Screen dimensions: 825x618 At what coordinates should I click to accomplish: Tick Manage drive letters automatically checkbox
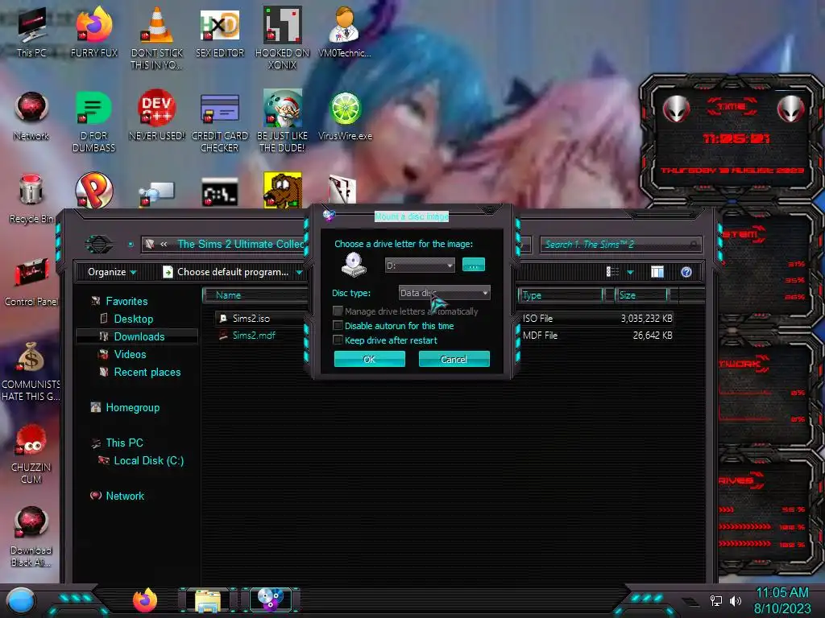[338, 311]
